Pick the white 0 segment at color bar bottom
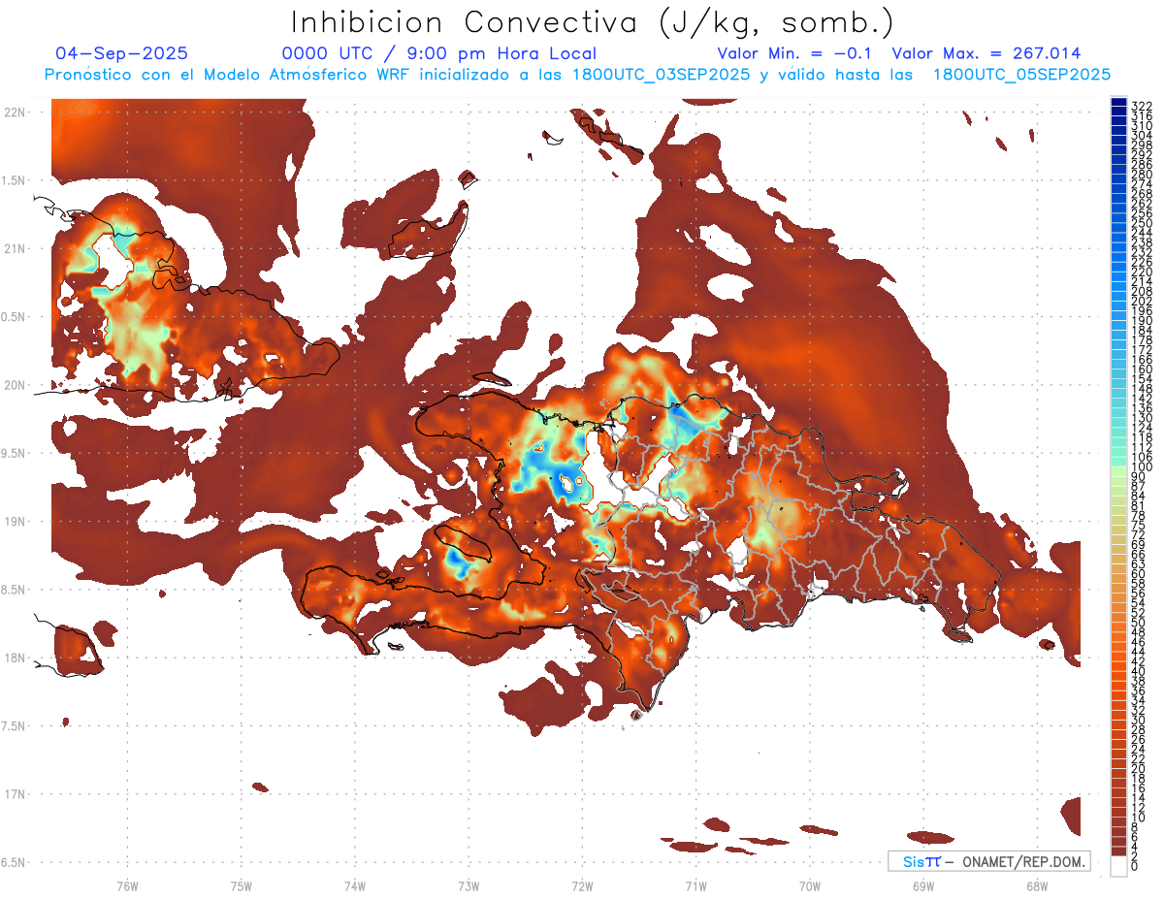The width and height of the screenshot is (1164, 899). click(x=1118, y=867)
